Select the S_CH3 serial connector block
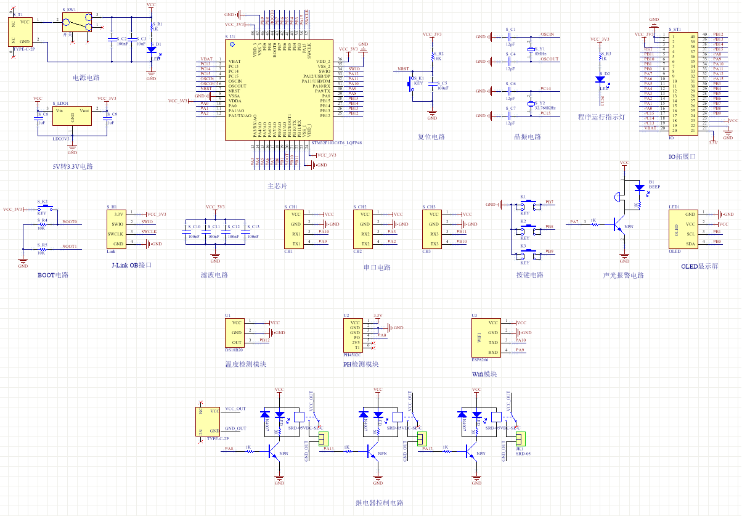The image size is (742, 516). pos(432,228)
